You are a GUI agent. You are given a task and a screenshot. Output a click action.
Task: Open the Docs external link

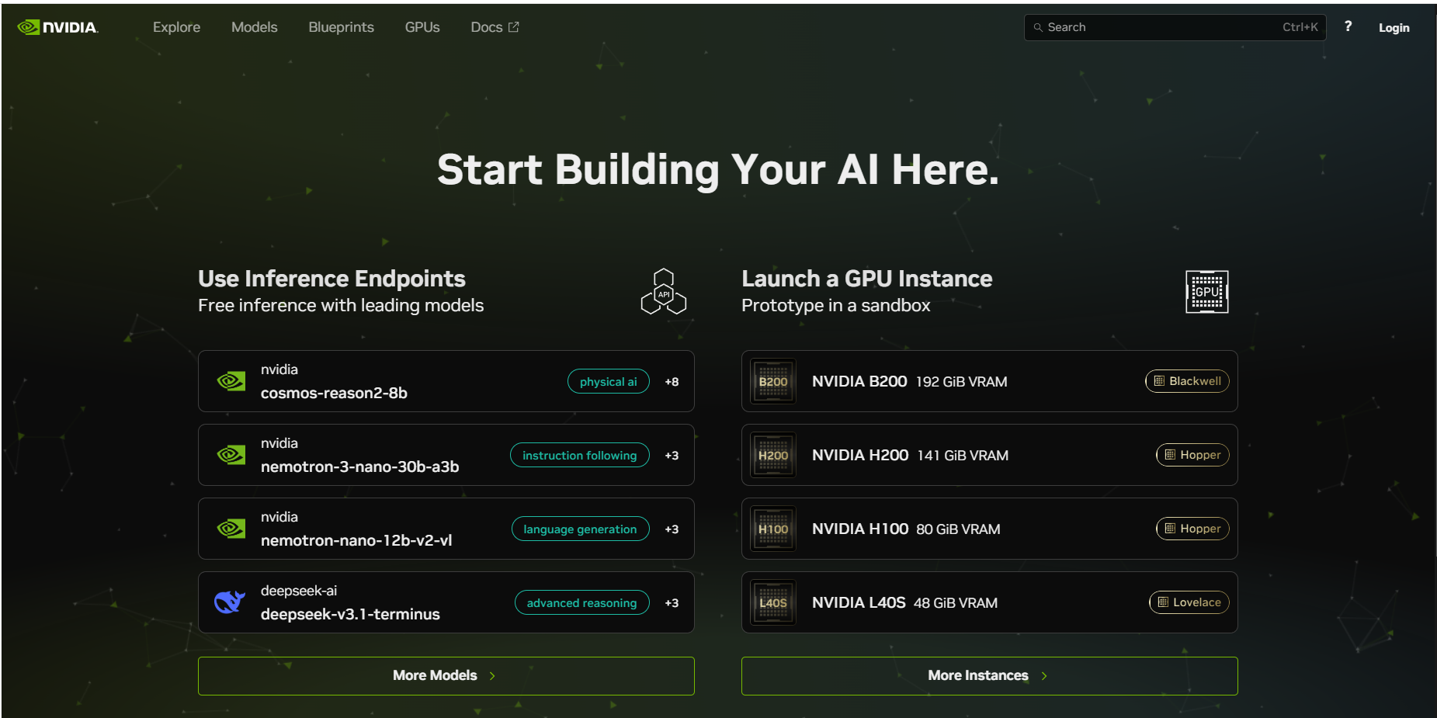(x=495, y=27)
